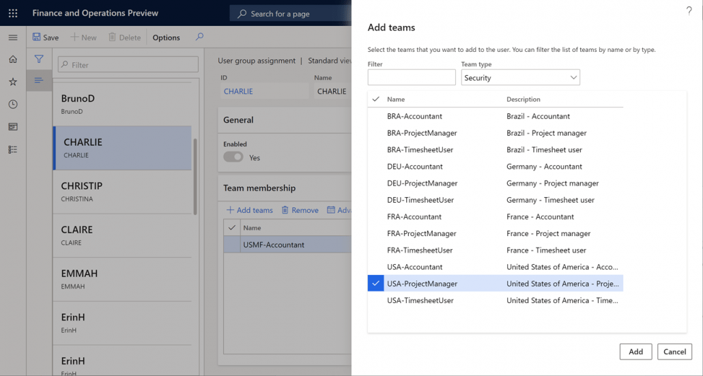Select the FRA-ProjectManager team
The height and width of the screenshot is (376, 703).
click(x=496, y=233)
